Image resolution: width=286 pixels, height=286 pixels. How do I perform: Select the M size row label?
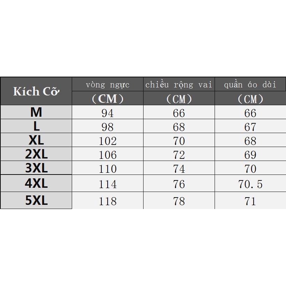tap(36, 112)
